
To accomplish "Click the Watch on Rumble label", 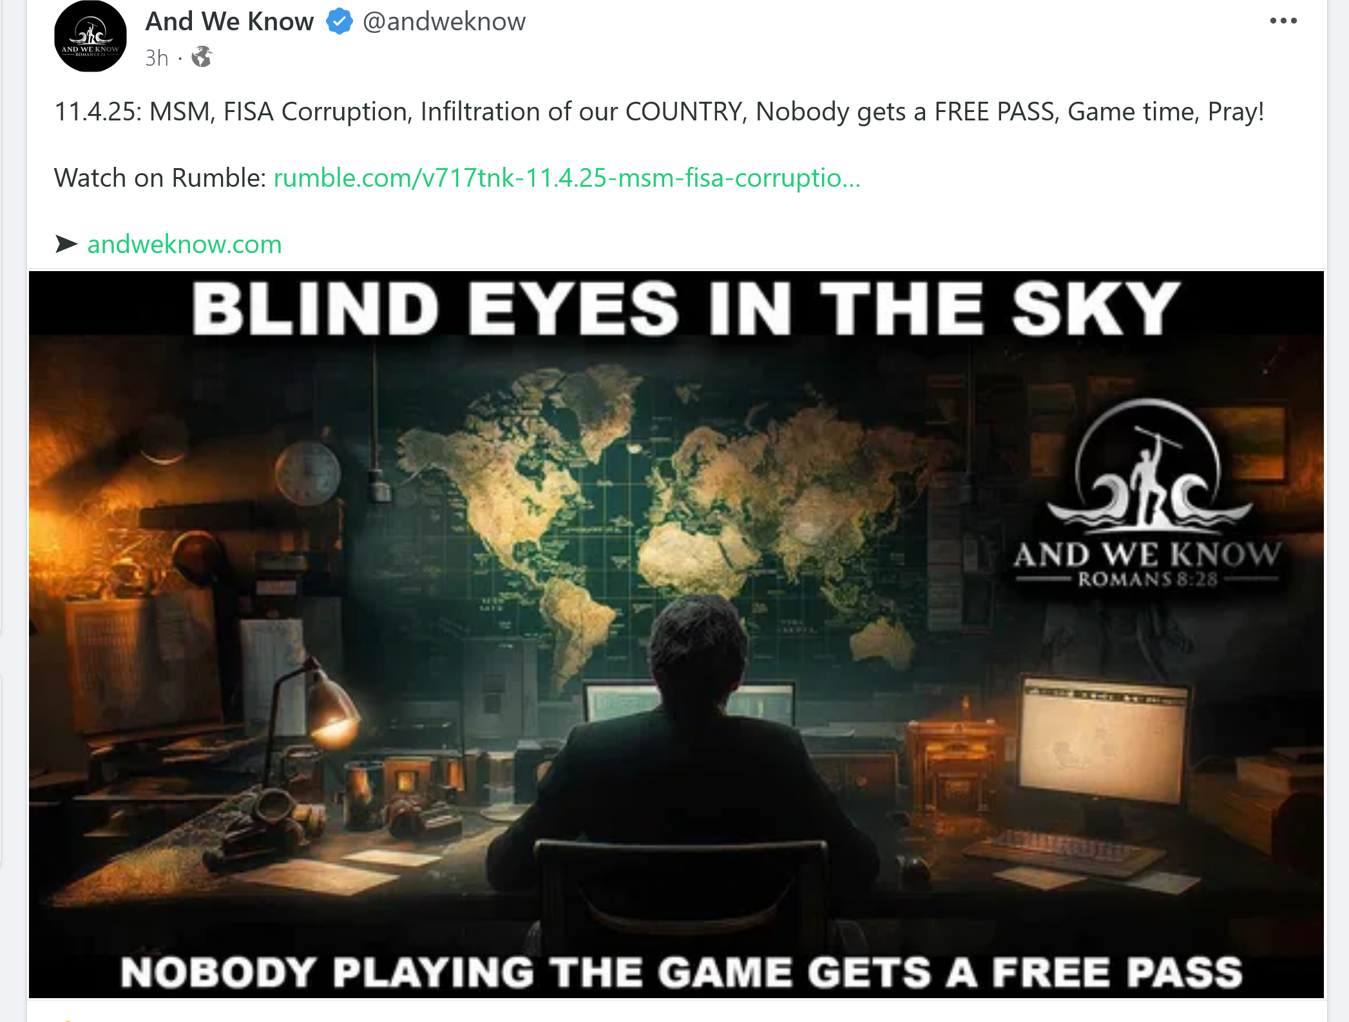I will click(x=160, y=178).
